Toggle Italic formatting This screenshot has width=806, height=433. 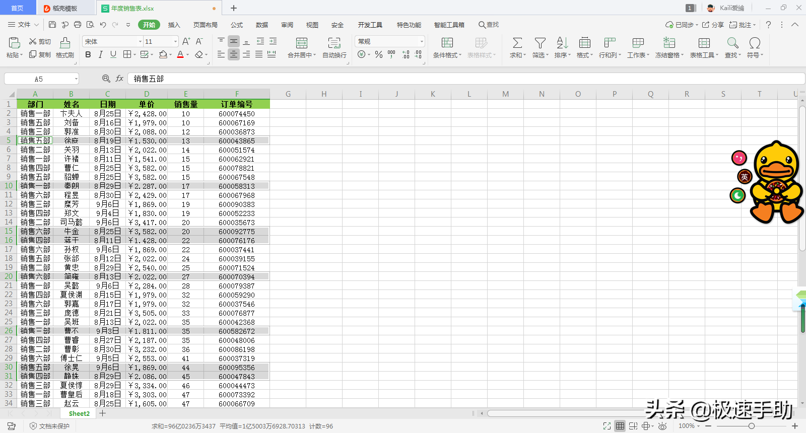pos(101,54)
